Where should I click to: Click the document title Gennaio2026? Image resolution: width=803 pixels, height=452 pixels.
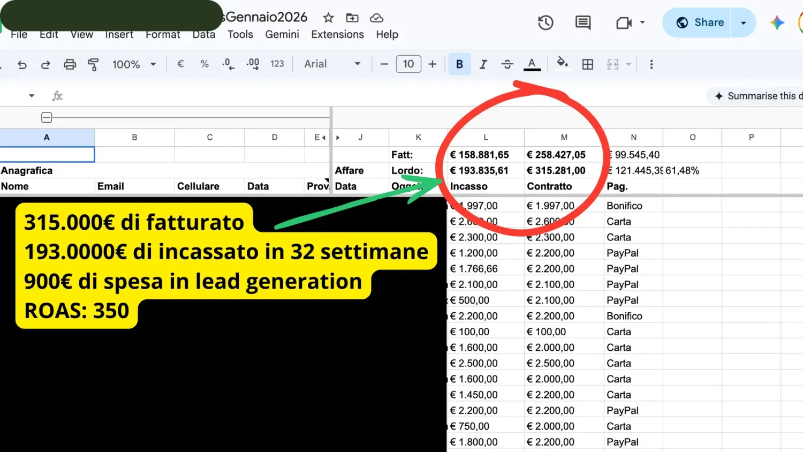266,17
